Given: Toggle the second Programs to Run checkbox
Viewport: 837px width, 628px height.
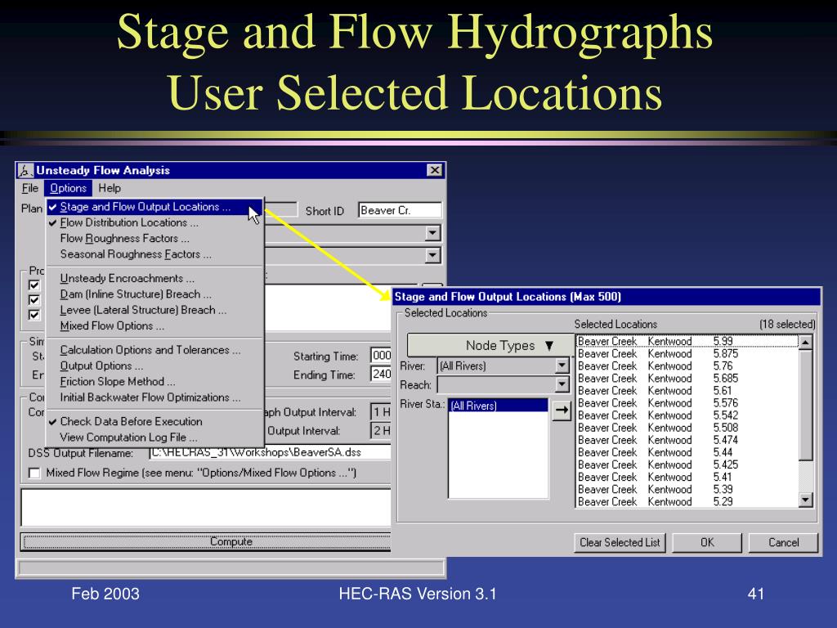Looking at the screenshot, I should [x=34, y=300].
